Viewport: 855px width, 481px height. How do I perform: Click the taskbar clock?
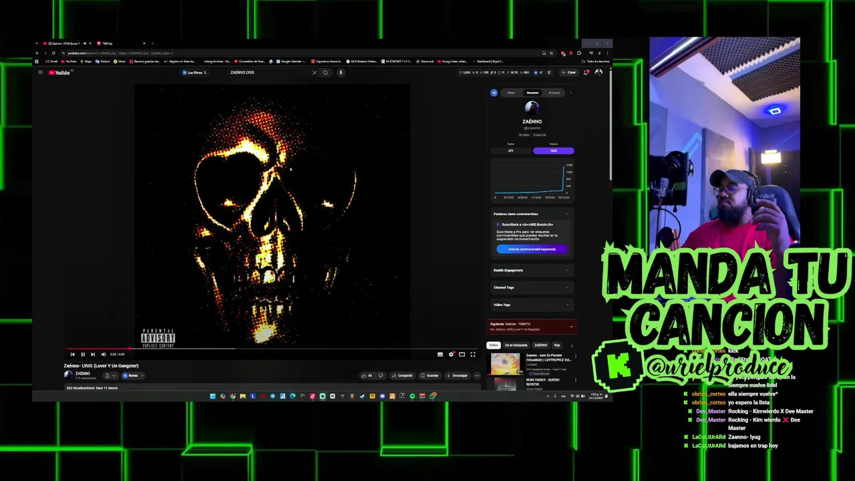(596, 396)
